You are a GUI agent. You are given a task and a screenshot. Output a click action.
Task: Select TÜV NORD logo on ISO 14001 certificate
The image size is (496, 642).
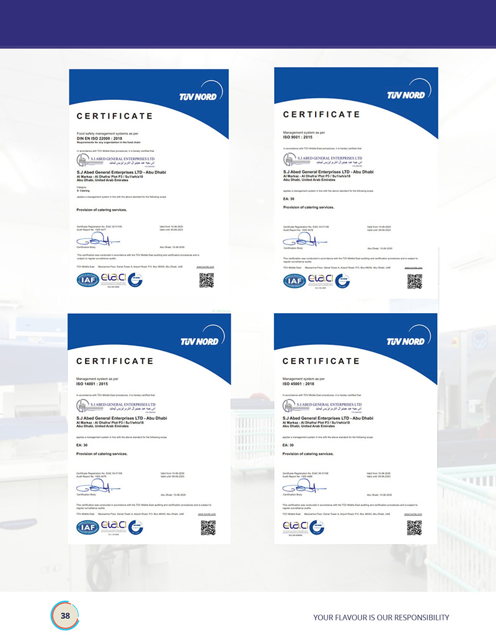click(199, 341)
